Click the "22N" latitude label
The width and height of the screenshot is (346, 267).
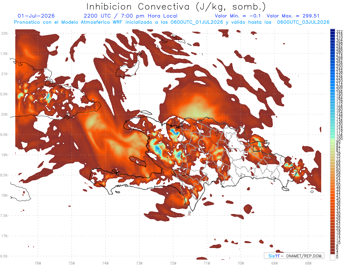pyautogui.click(x=4, y=33)
